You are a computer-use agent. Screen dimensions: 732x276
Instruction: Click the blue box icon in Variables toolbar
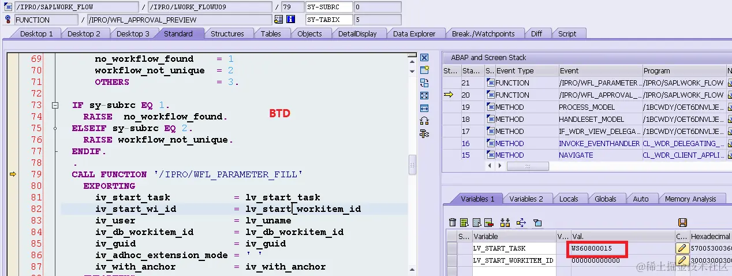point(537,222)
